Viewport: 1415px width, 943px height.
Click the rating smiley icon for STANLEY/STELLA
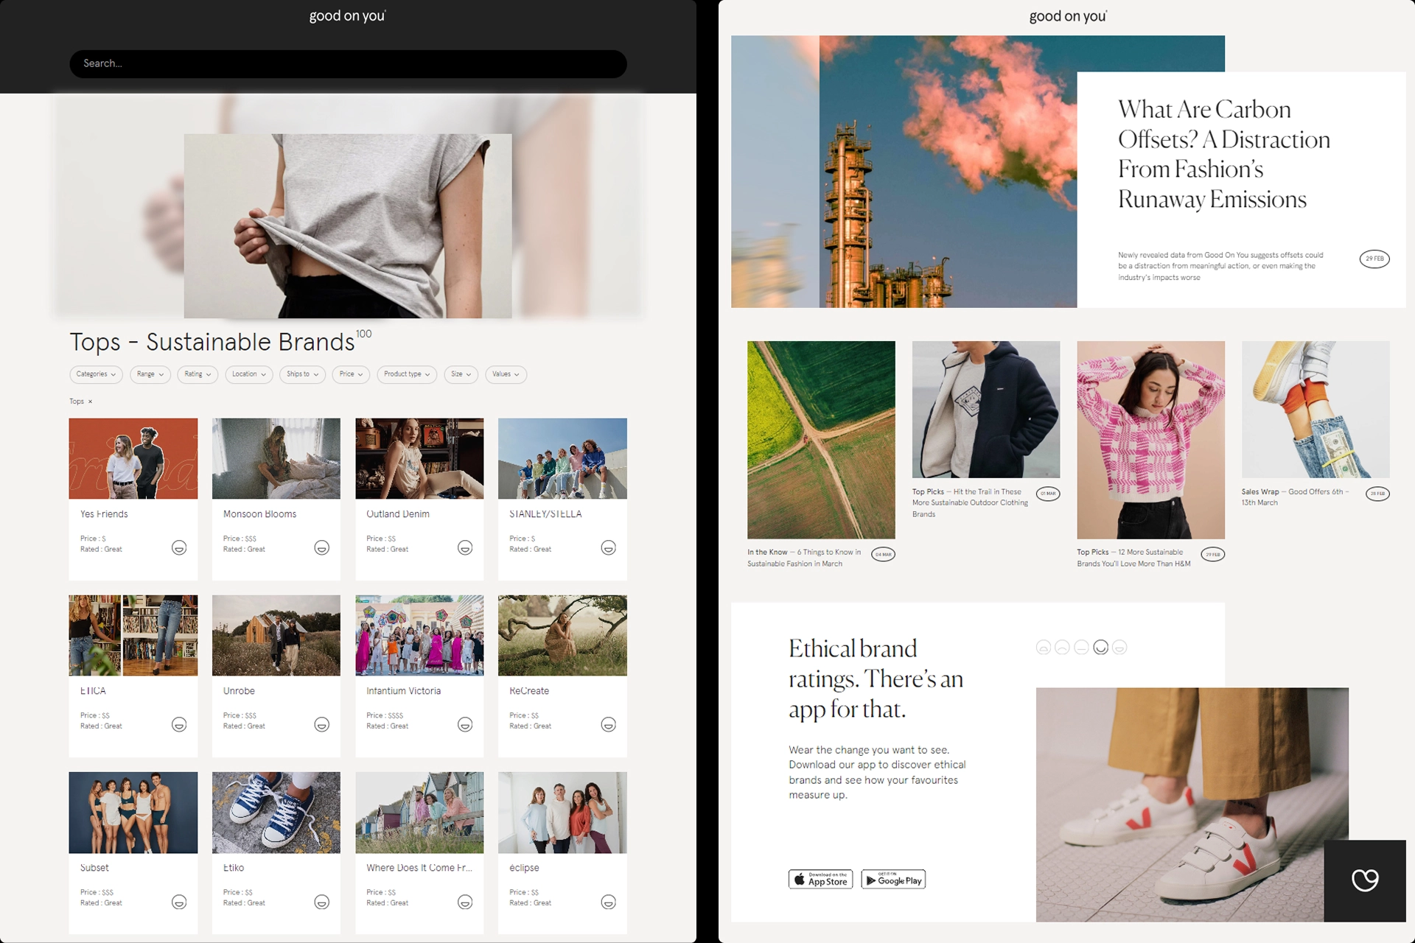coord(608,547)
